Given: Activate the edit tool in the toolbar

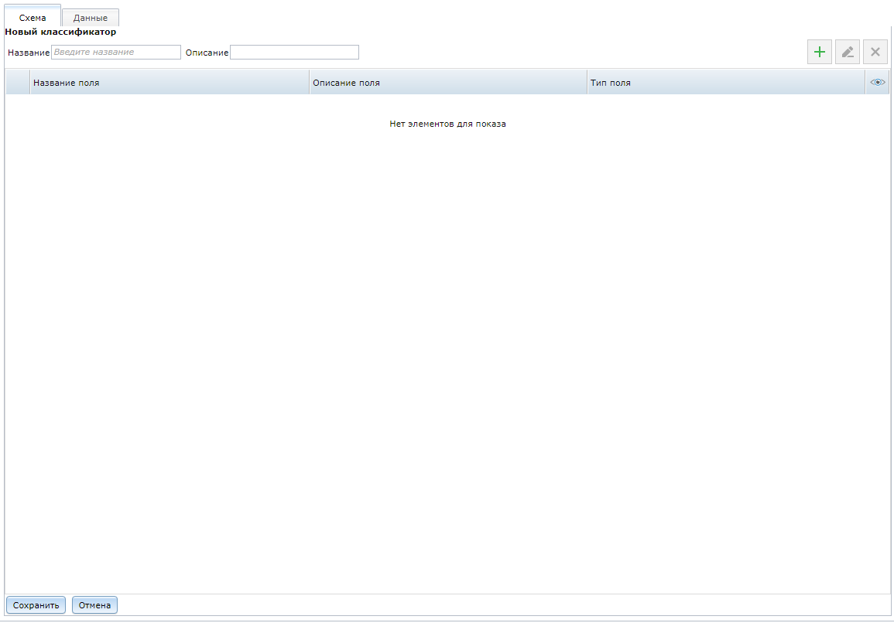Looking at the screenshot, I should 848,52.
